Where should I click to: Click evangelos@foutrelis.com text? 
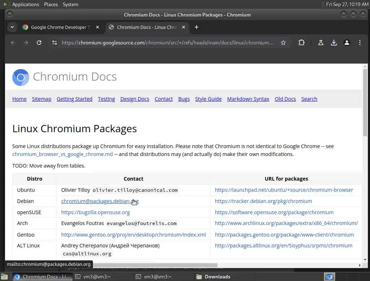142,224
